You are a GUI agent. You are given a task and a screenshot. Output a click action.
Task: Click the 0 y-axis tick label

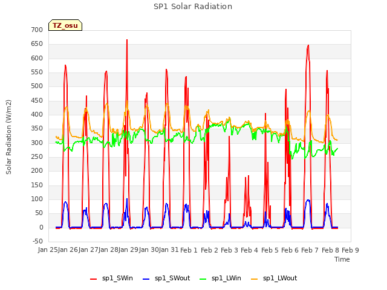pyautogui.click(x=41, y=227)
